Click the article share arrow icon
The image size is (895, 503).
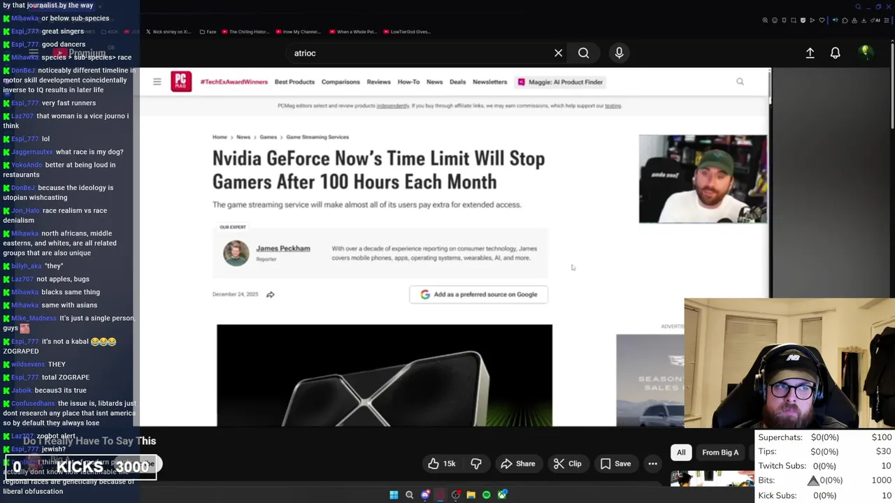coord(271,294)
